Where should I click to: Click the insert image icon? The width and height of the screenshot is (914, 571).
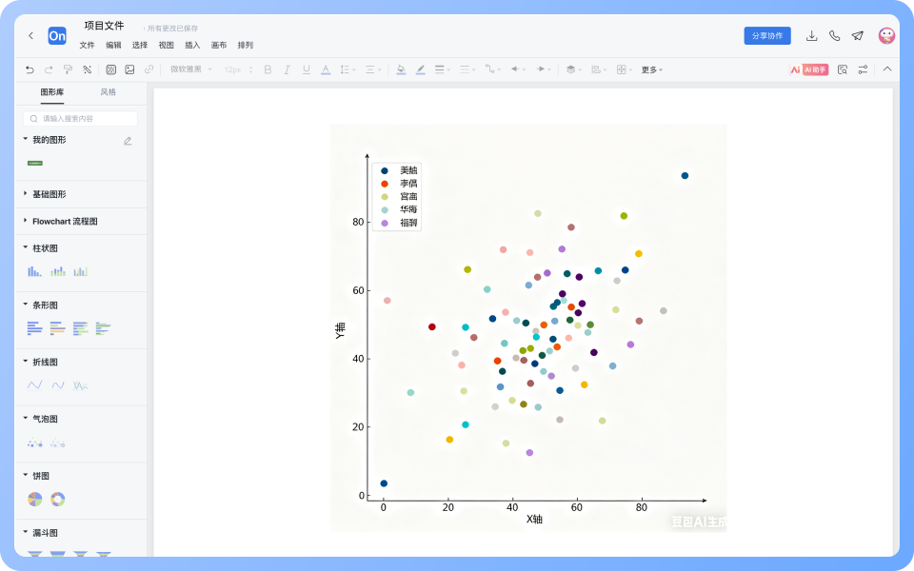[129, 69]
